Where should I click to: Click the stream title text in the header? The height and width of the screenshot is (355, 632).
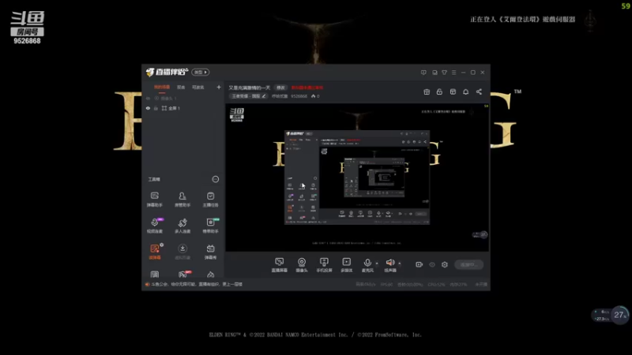(x=250, y=88)
